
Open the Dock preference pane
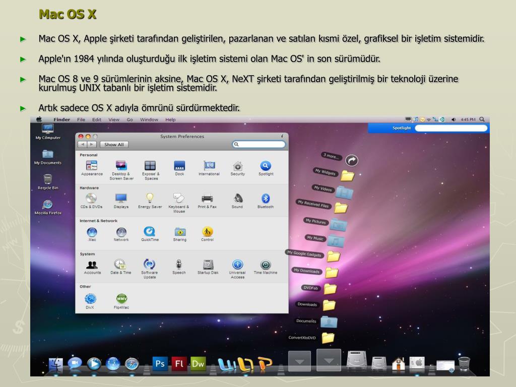[x=179, y=168]
